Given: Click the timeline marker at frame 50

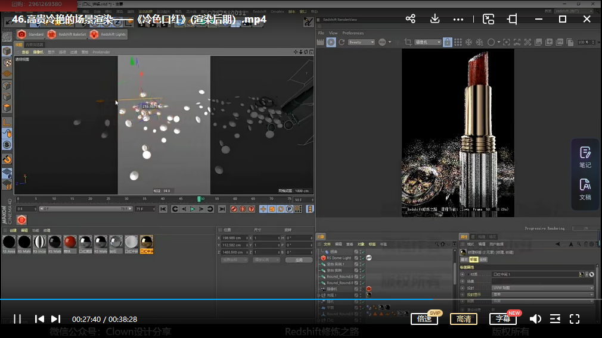Looking at the screenshot, I should (199, 199).
